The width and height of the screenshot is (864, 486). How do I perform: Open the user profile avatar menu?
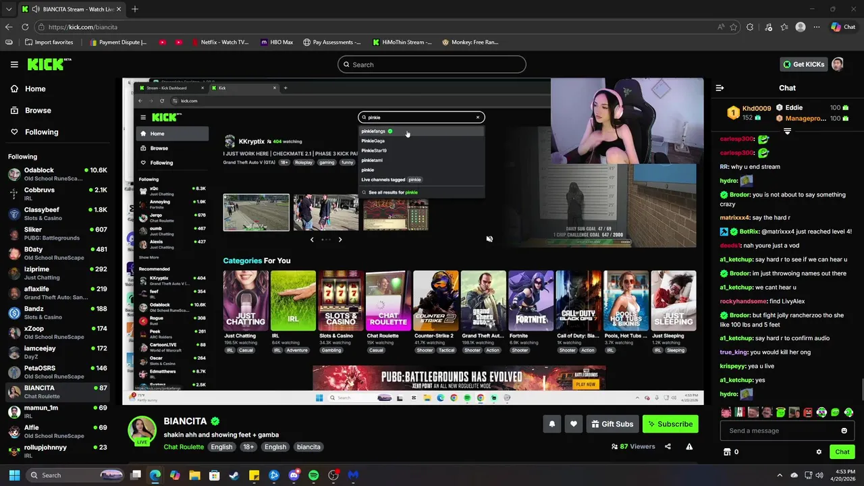pos(838,64)
